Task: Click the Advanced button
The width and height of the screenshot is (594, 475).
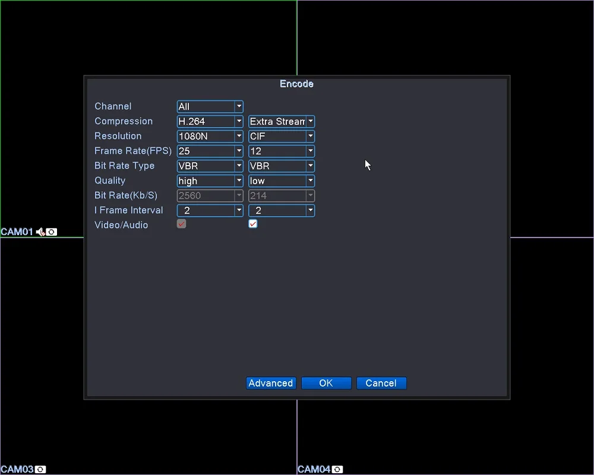Action: click(x=271, y=383)
